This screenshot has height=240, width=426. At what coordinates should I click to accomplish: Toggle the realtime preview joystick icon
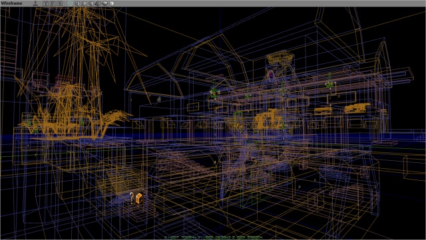tap(35, 3)
